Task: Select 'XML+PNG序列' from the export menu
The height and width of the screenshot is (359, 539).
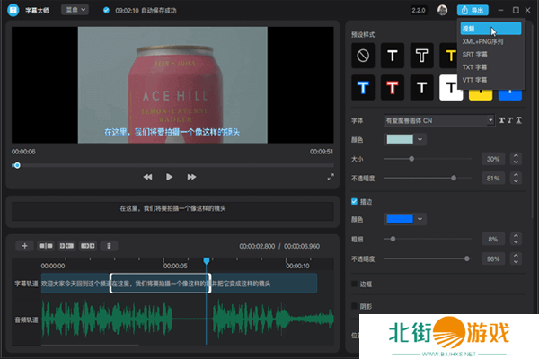Action: tap(482, 41)
